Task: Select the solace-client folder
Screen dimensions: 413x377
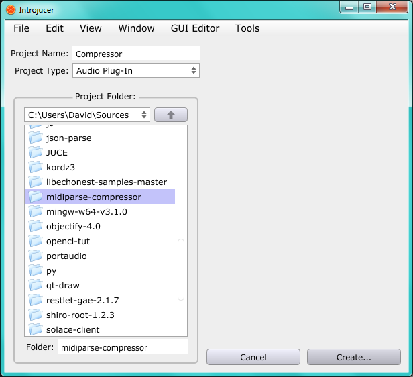Action: point(100,329)
